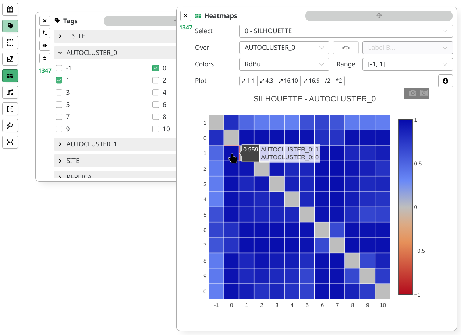Enable the checkbox for tag -1
The image size is (461, 335).
[59, 68]
